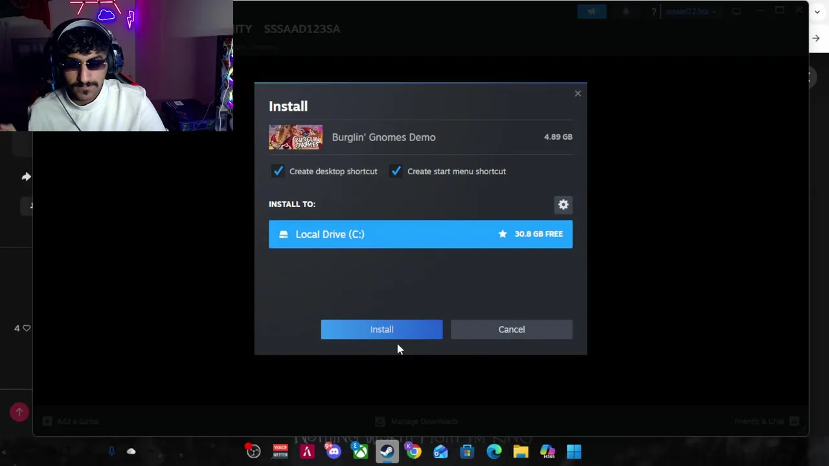Open Discord from the taskbar
The width and height of the screenshot is (829, 466).
tap(334, 451)
